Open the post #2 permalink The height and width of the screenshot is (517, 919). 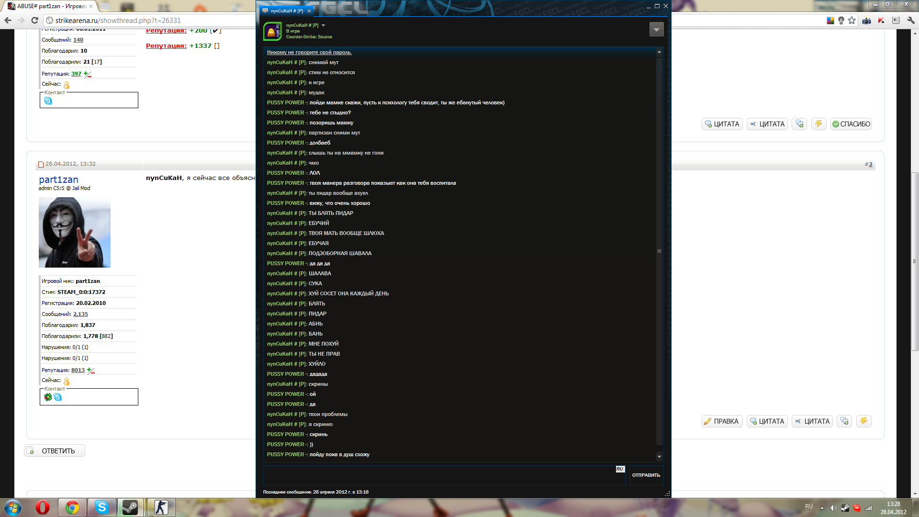click(870, 164)
